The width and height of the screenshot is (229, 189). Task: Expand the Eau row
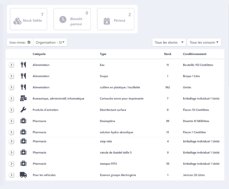[11, 65]
